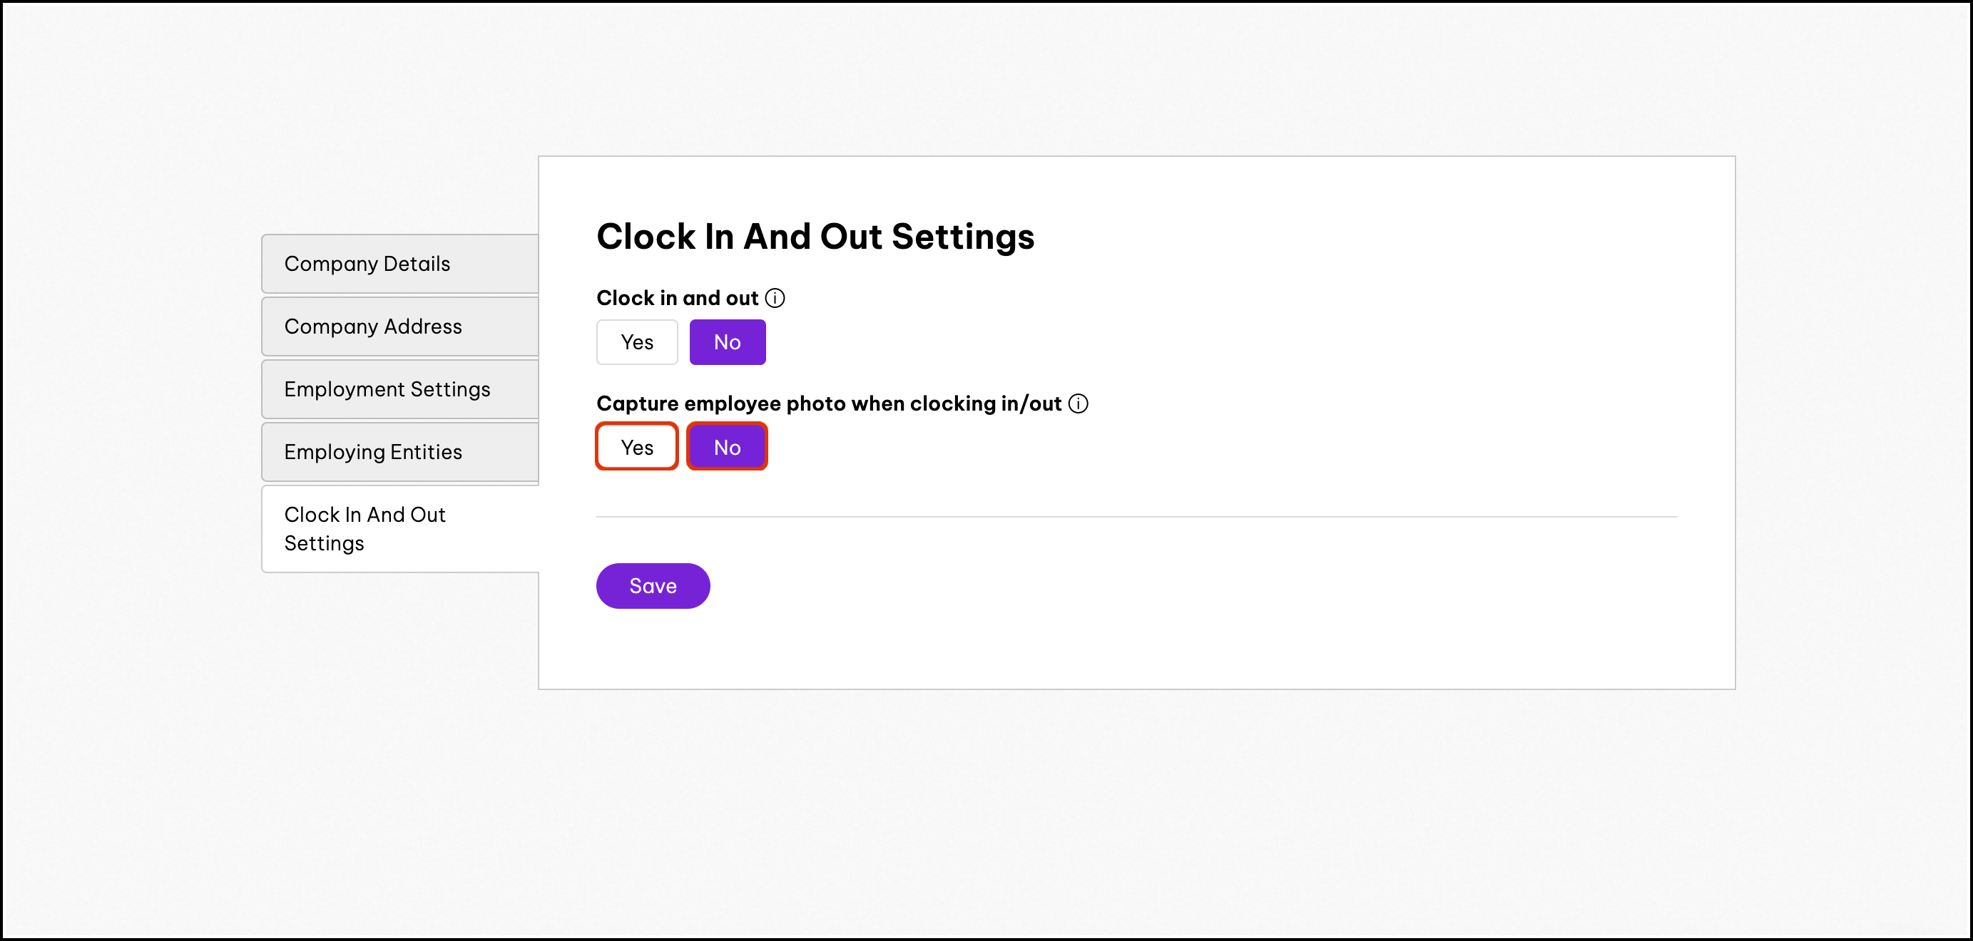Enable Clock in and out with Yes

pyautogui.click(x=636, y=342)
